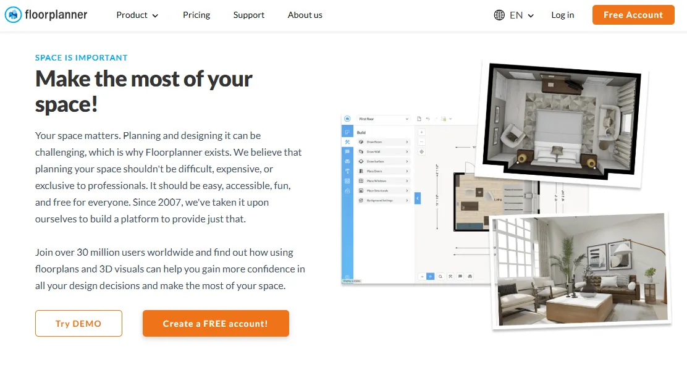Click the zoom in plus button on canvas
This screenshot has height=370, width=687.
pyautogui.click(x=421, y=132)
